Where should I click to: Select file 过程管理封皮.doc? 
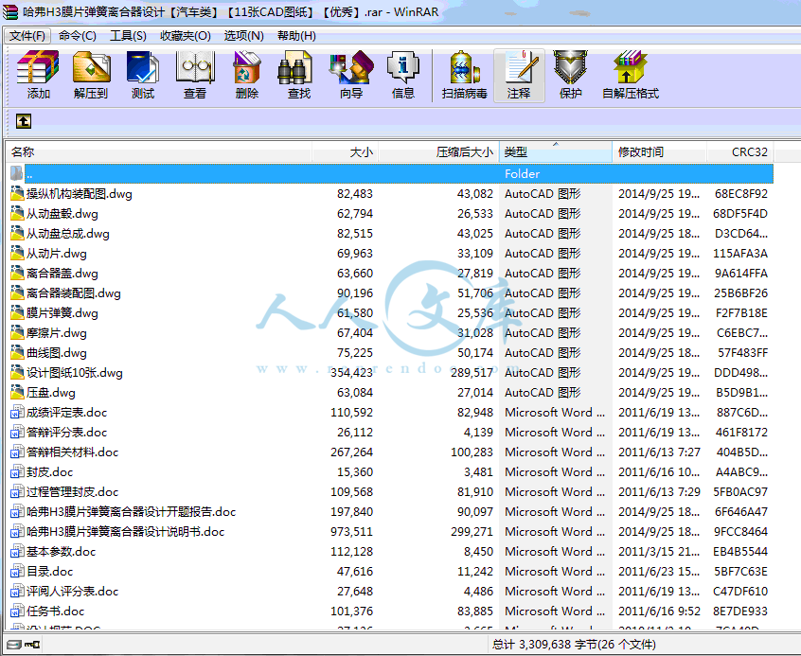391,492
